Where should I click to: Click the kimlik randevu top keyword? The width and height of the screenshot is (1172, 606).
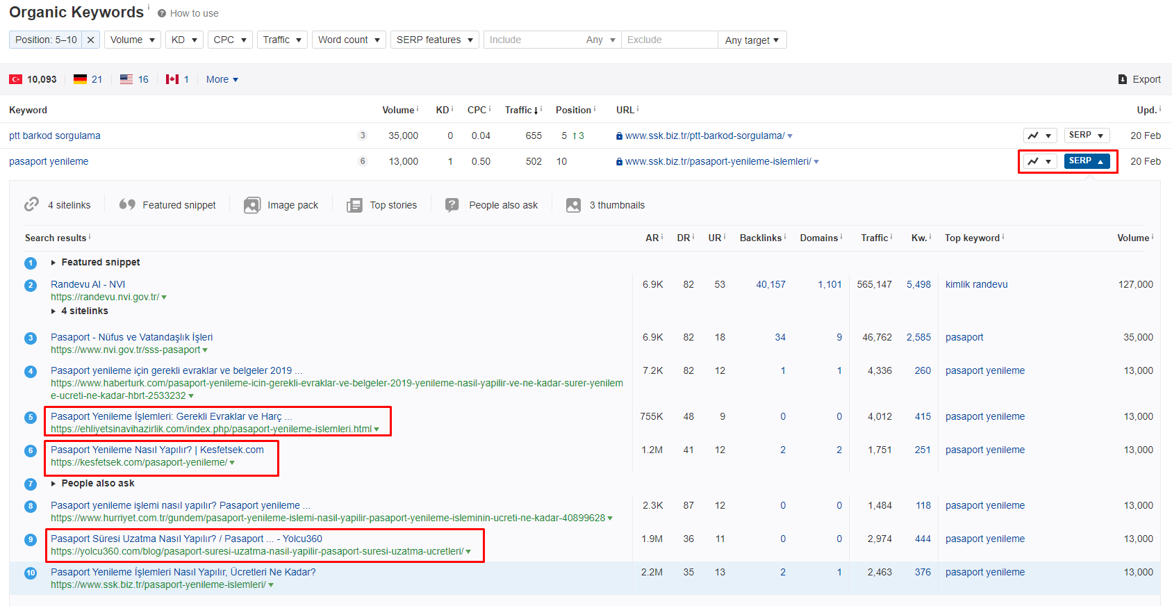pos(976,284)
